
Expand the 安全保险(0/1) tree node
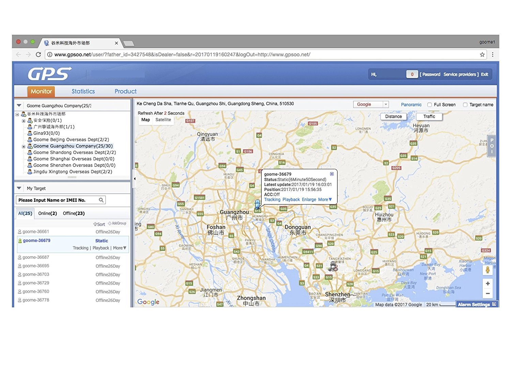pyautogui.click(x=24, y=121)
